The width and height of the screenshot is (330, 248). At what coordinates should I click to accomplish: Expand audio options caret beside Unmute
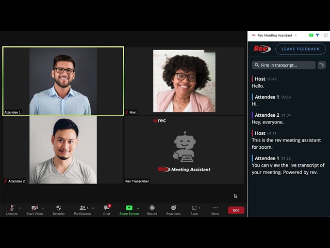(x=20, y=208)
